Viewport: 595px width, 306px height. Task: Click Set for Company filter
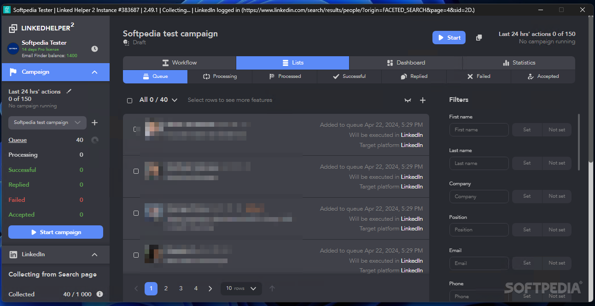[527, 196]
